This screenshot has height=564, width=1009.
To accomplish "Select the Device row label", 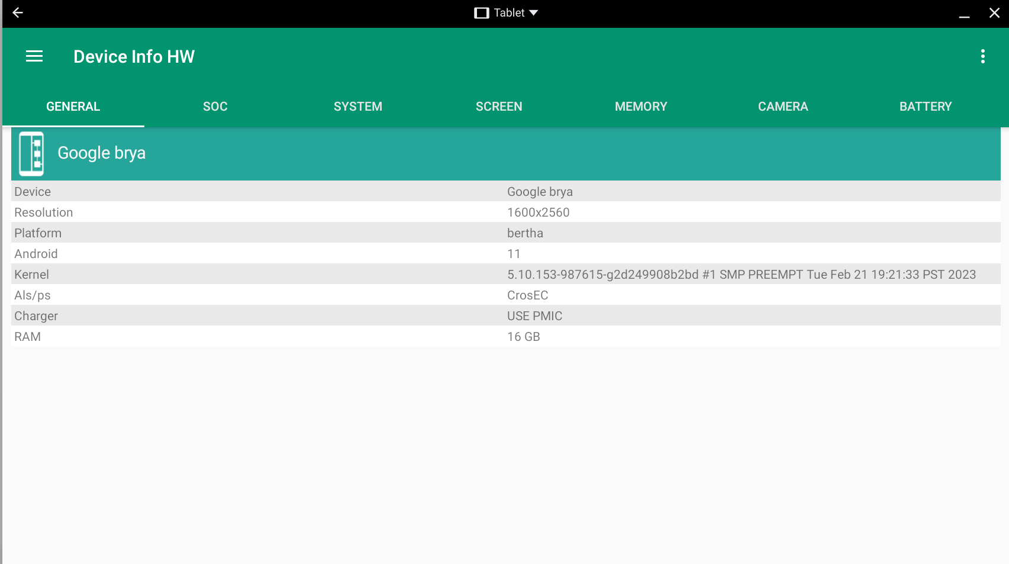I will [x=33, y=192].
